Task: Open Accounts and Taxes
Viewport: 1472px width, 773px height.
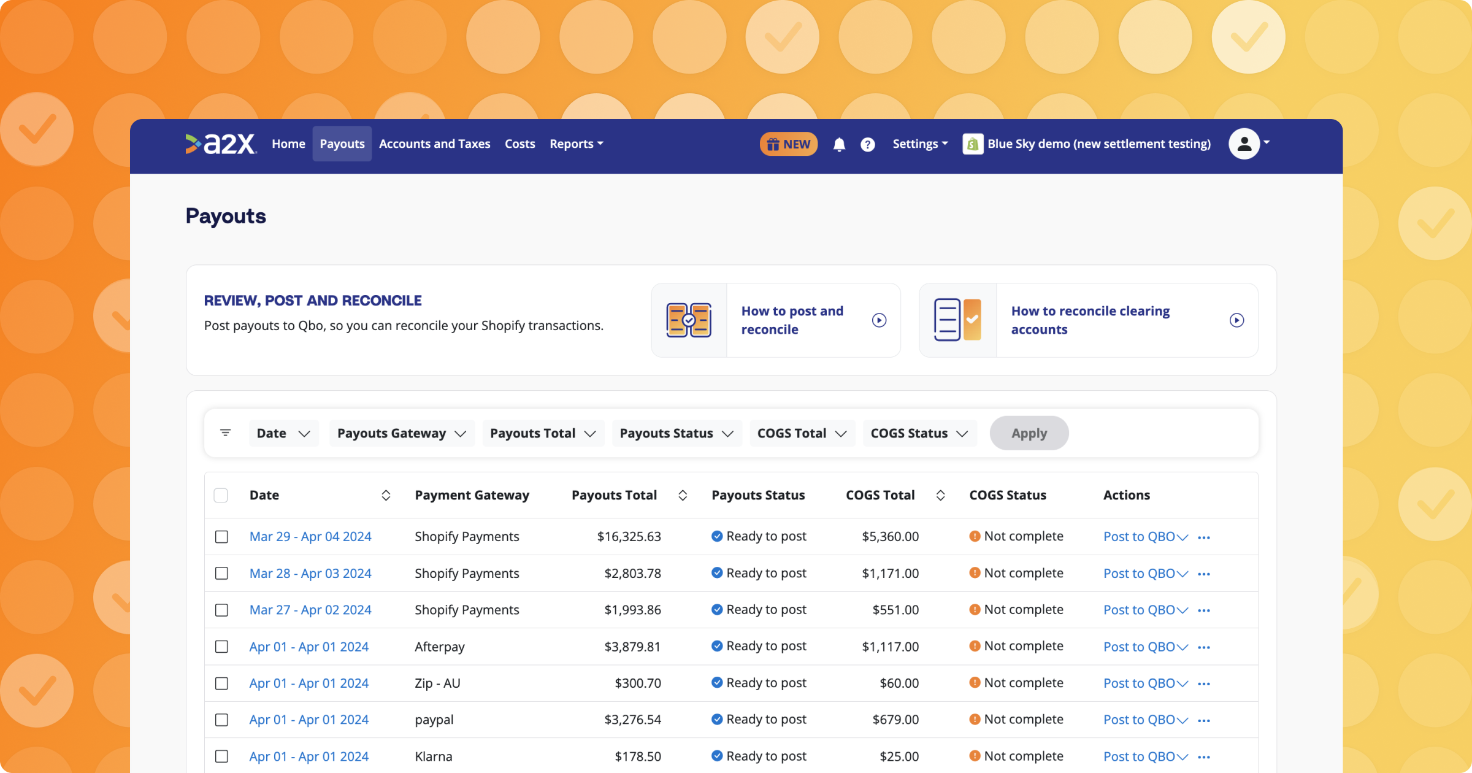Action: (x=434, y=144)
